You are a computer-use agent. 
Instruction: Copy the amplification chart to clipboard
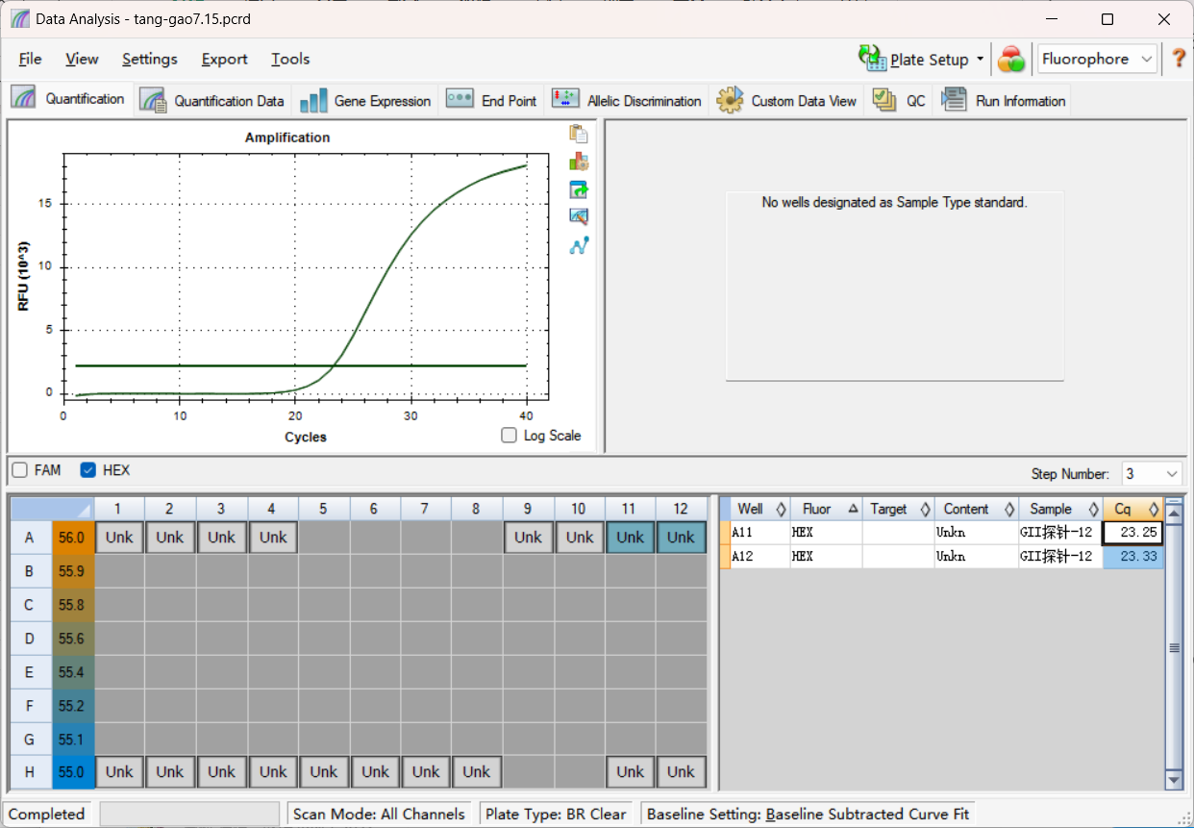(x=579, y=135)
